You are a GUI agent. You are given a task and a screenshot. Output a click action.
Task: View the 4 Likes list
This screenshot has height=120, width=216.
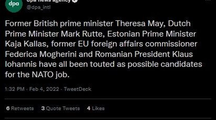96,108
